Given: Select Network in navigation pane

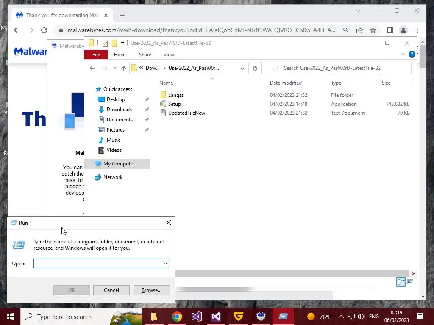Looking at the screenshot, I should pyautogui.click(x=113, y=177).
